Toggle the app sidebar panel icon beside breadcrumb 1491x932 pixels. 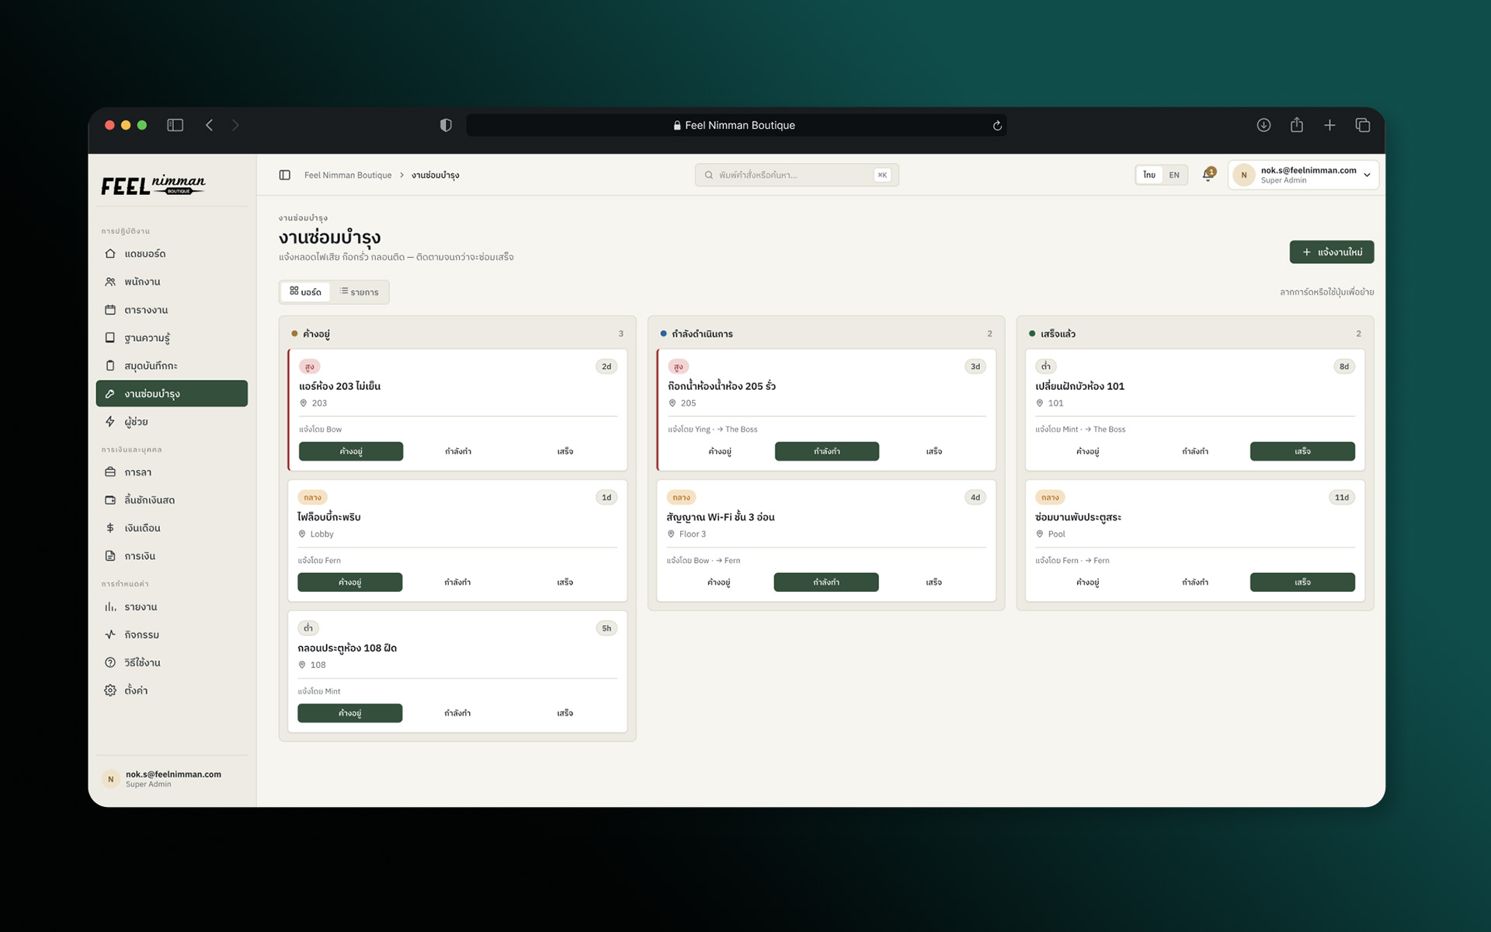pos(285,175)
